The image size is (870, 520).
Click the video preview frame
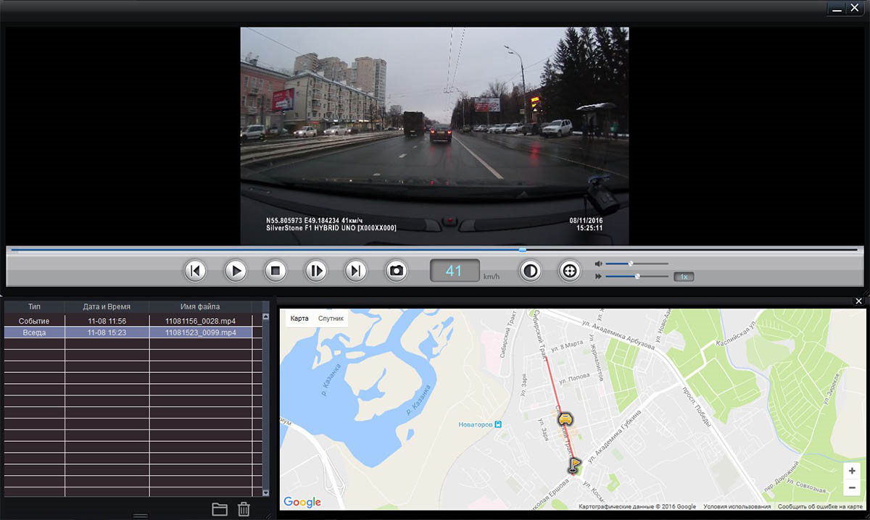coord(434,135)
